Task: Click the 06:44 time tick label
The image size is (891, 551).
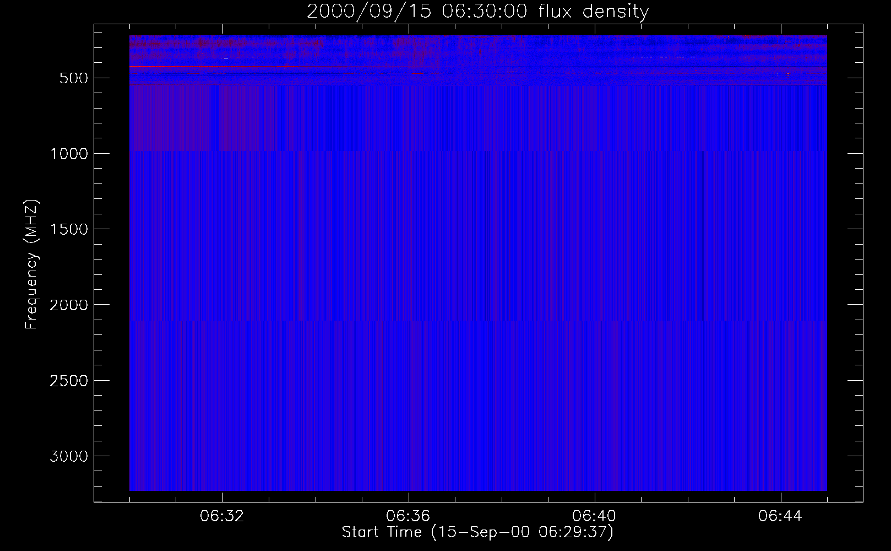Action: click(x=780, y=516)
